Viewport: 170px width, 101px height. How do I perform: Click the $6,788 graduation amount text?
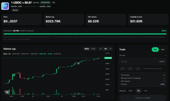tap(16, 31)
